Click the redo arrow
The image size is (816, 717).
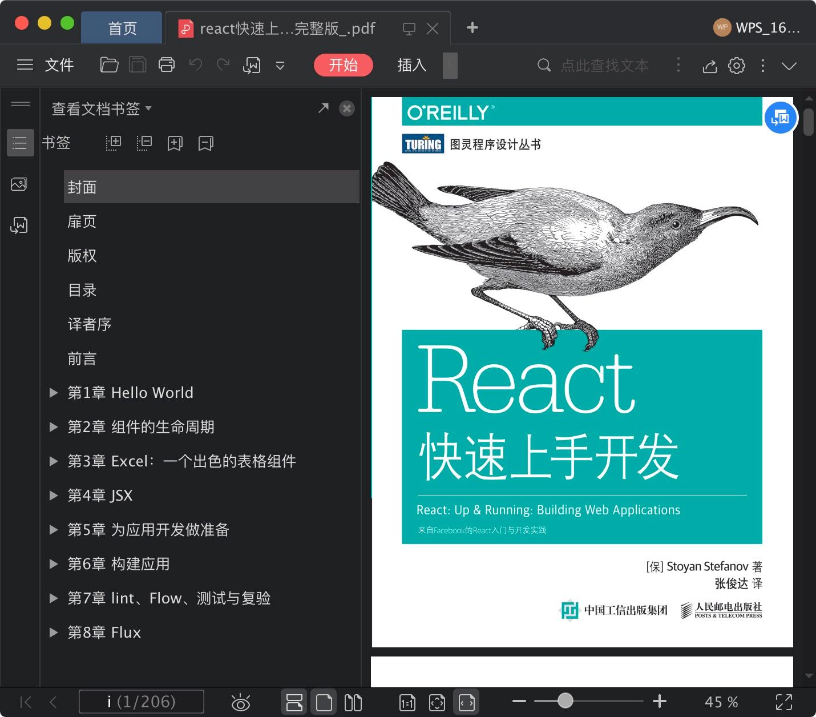tap(223, 65)
